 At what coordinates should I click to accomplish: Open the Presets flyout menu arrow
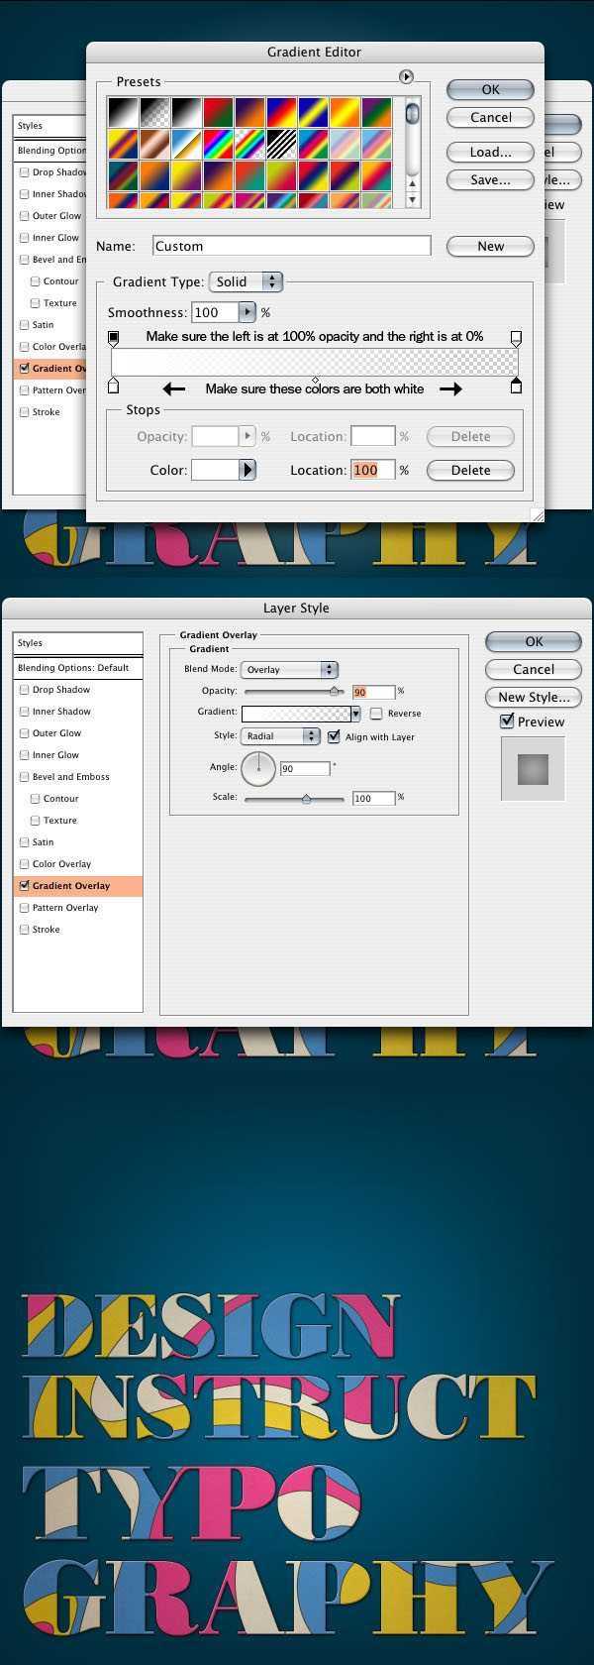pos(406,76)
